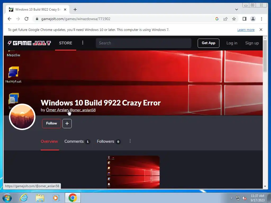Open the STORE nav item

coord(66,43)
